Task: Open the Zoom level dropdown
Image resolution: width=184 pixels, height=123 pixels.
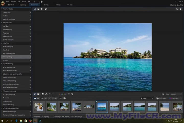Action: (176, 94)
